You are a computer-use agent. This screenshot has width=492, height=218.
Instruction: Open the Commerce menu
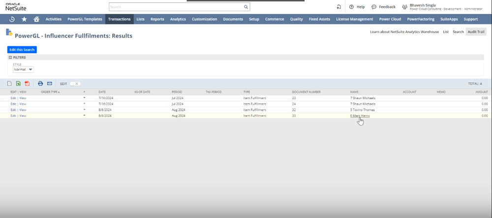(x=275, y=19)
